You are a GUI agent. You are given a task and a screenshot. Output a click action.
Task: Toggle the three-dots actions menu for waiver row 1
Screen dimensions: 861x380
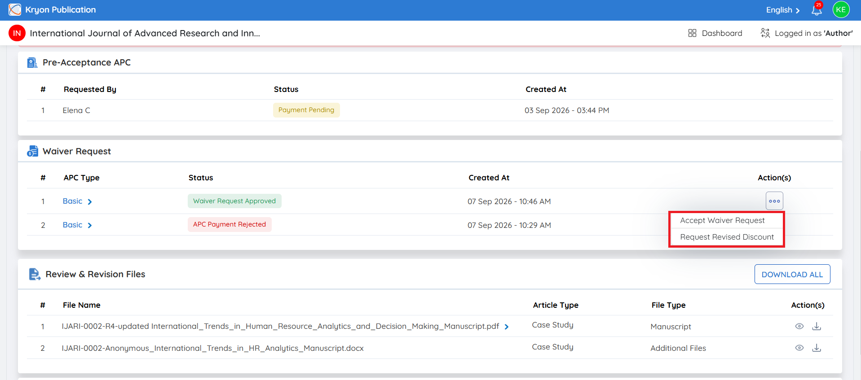(x=774, y=201)
